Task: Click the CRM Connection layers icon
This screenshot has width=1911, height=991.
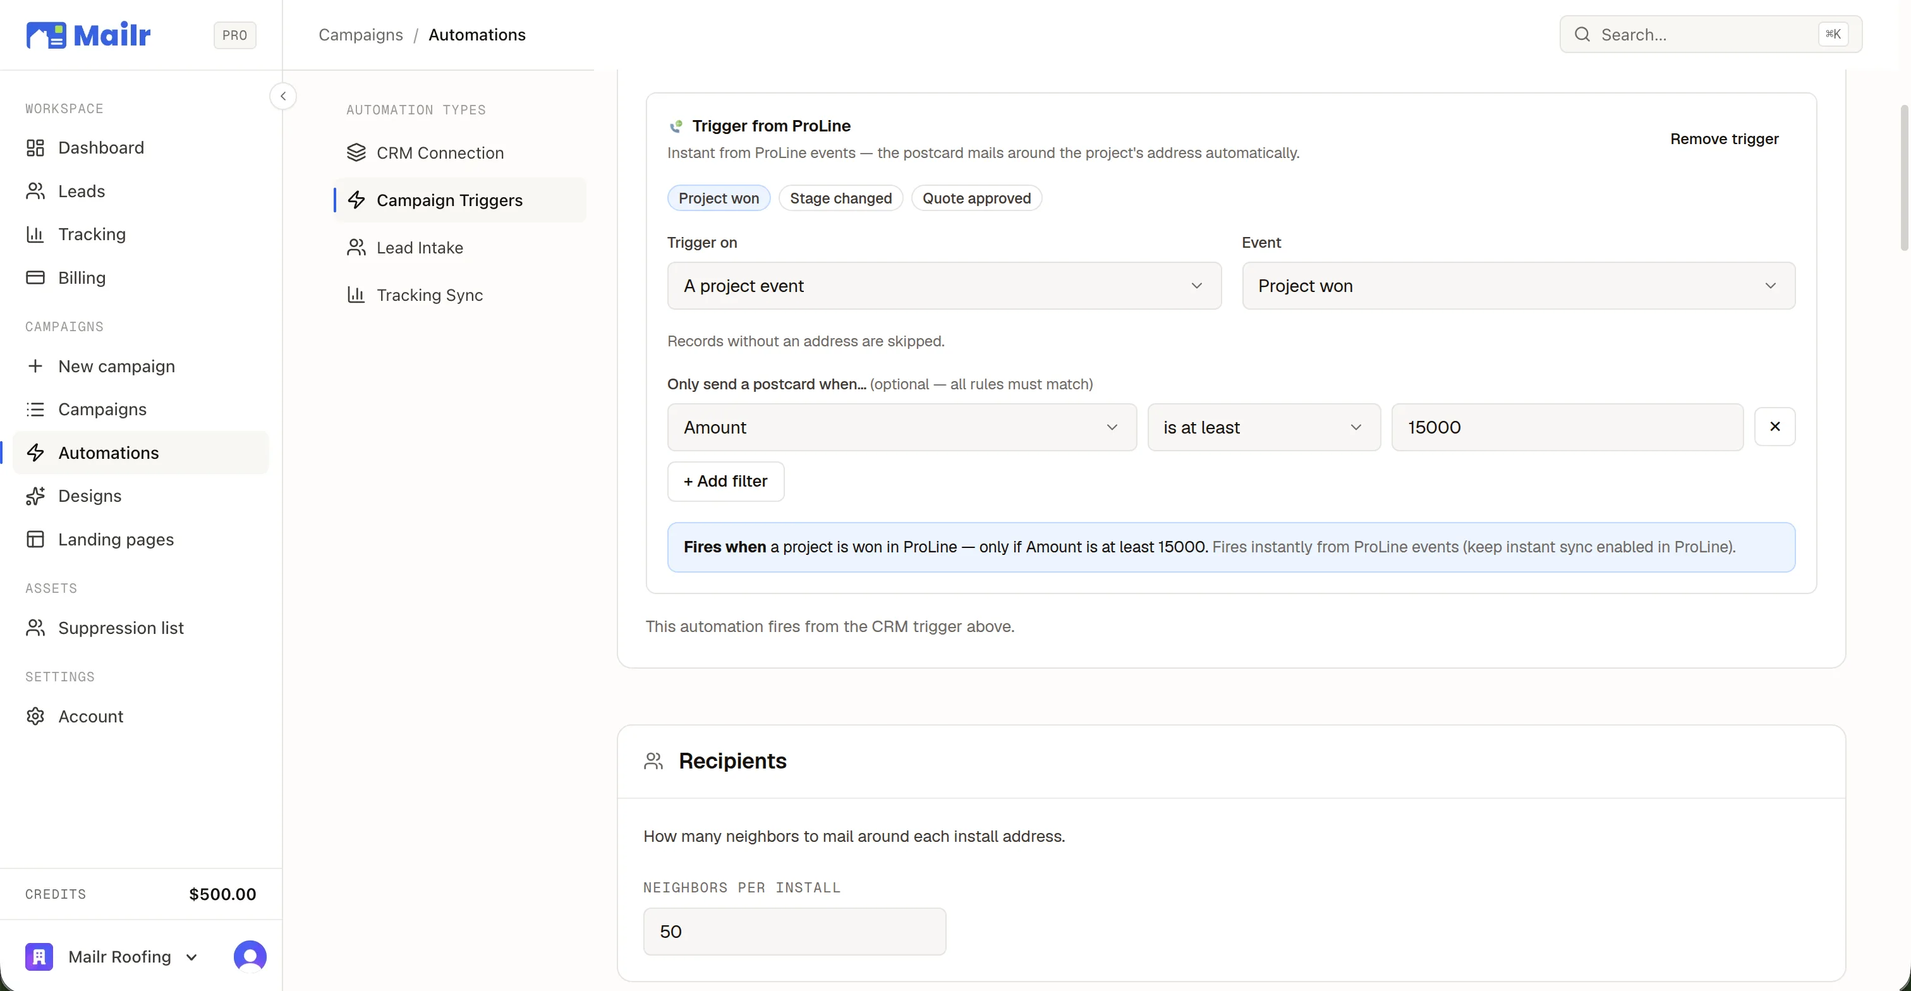Action: click(x=356, y=153)
